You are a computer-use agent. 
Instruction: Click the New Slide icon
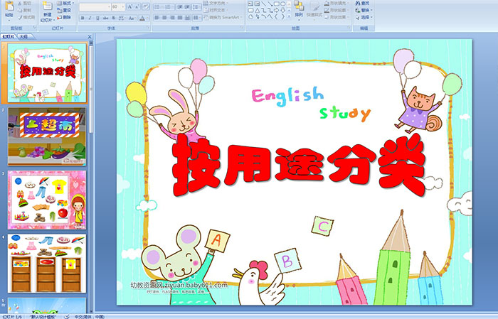pos(48,6)
